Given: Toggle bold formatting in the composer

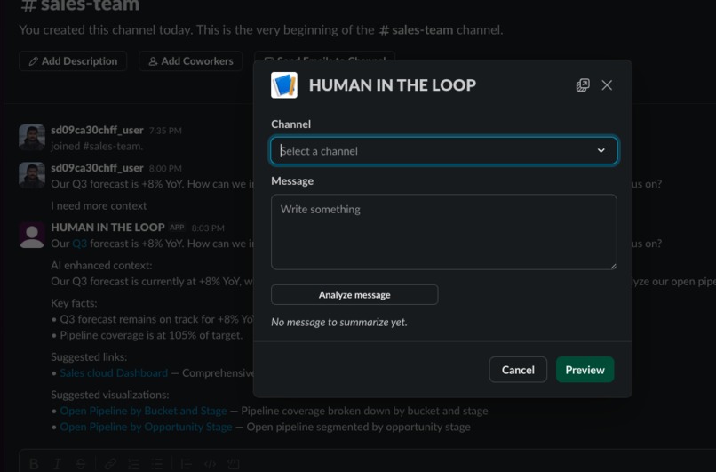Looking at the screenshot, I should [x=34, y=464].
